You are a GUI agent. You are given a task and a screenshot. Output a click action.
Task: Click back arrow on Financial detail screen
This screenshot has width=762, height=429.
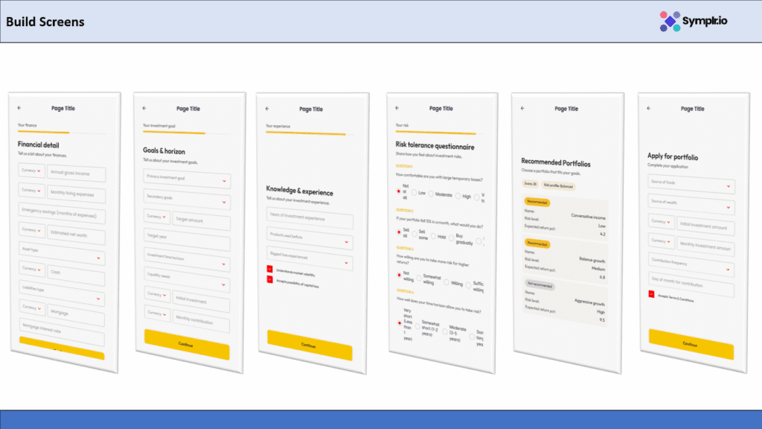point(20,109)
